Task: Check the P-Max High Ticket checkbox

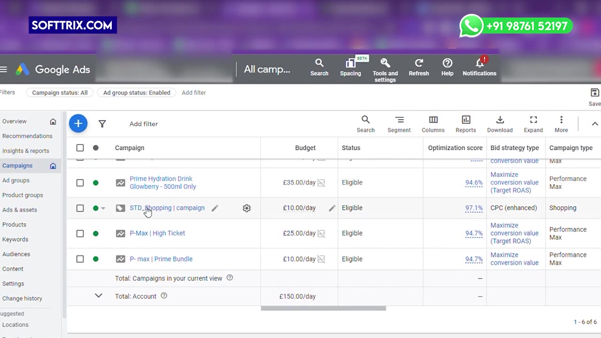Action: tap(80, 233)
